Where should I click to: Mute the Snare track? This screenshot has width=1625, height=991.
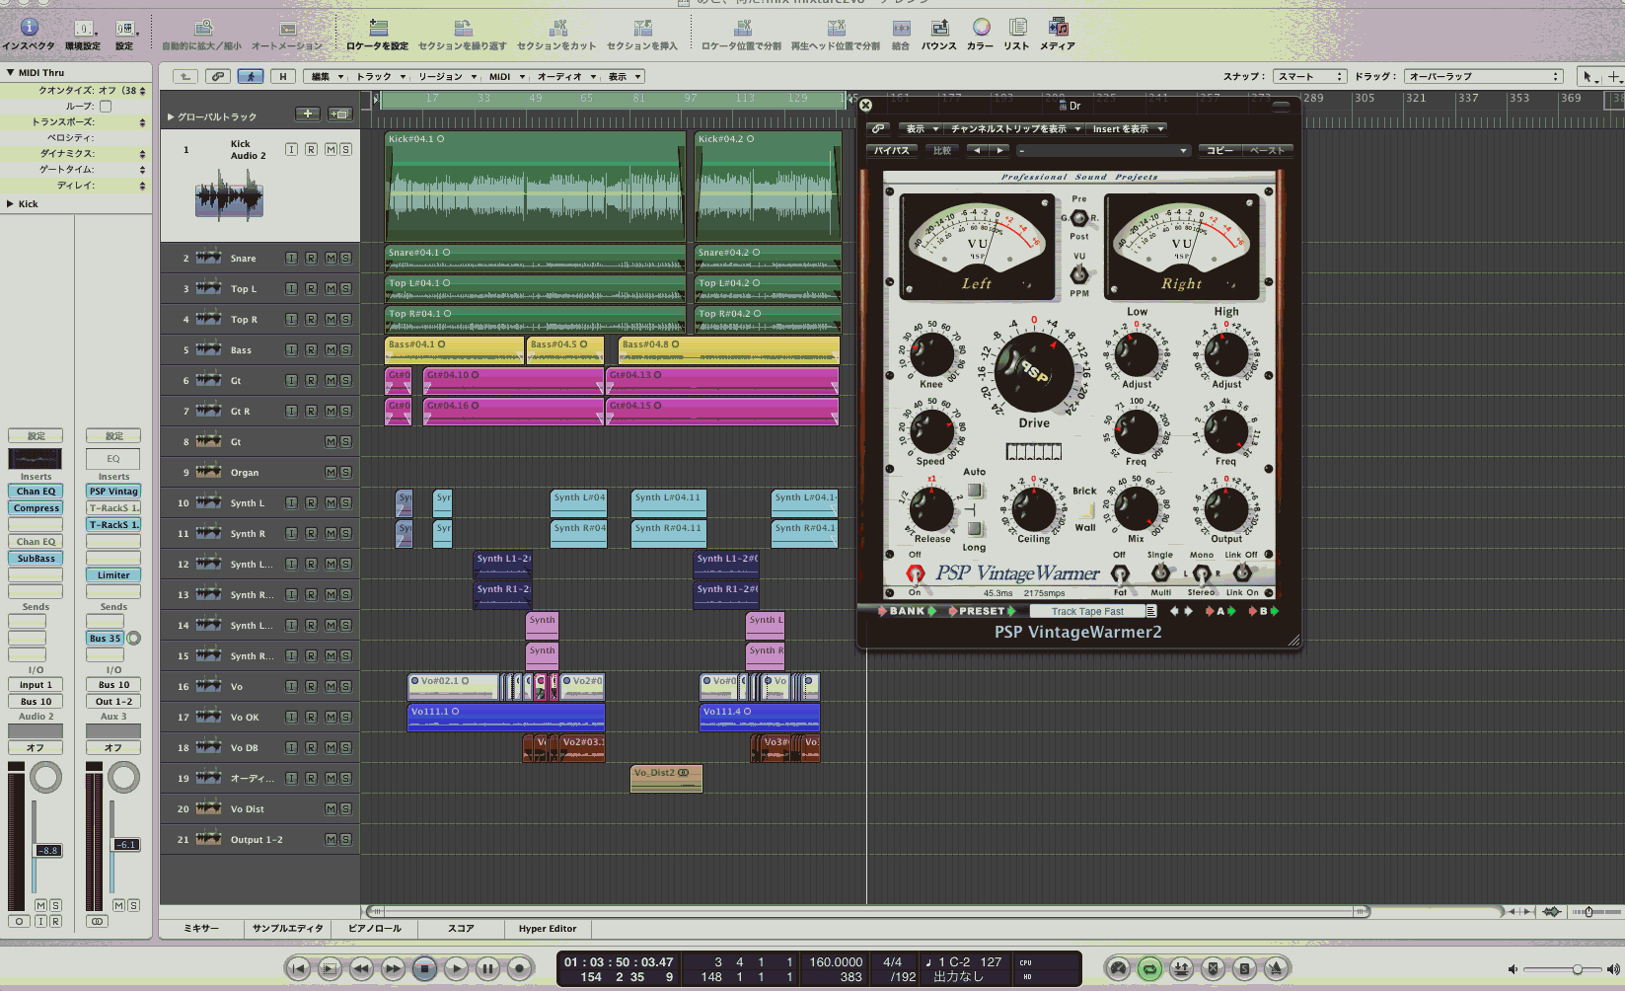pos(332,258)
